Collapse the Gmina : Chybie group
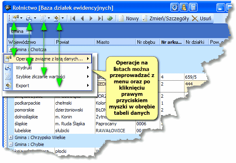The width and height of the screenshot is (236, 163). (11, 144)
